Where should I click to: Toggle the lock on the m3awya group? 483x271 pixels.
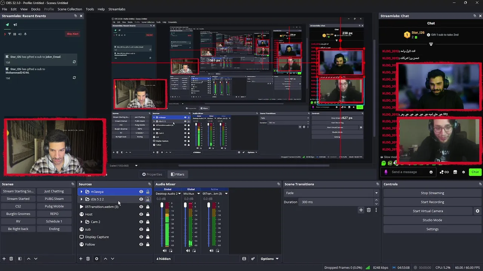pos(148,192)
